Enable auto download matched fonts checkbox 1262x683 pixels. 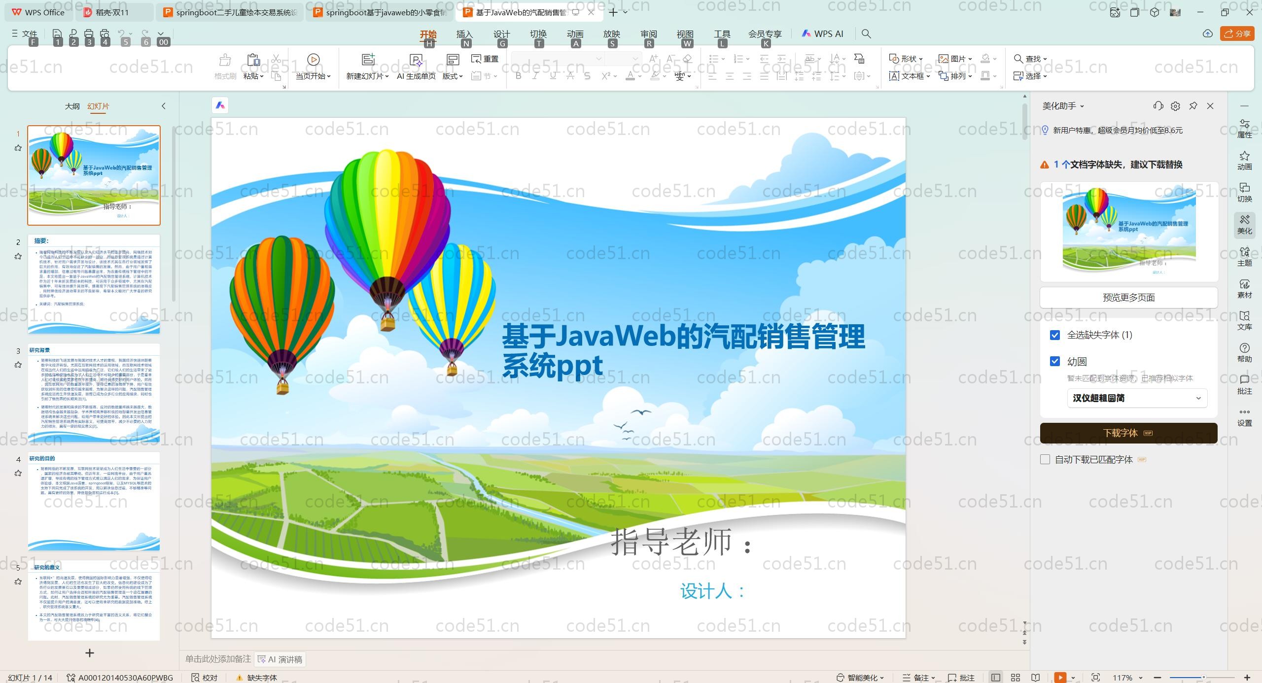tap(1045, 460)
